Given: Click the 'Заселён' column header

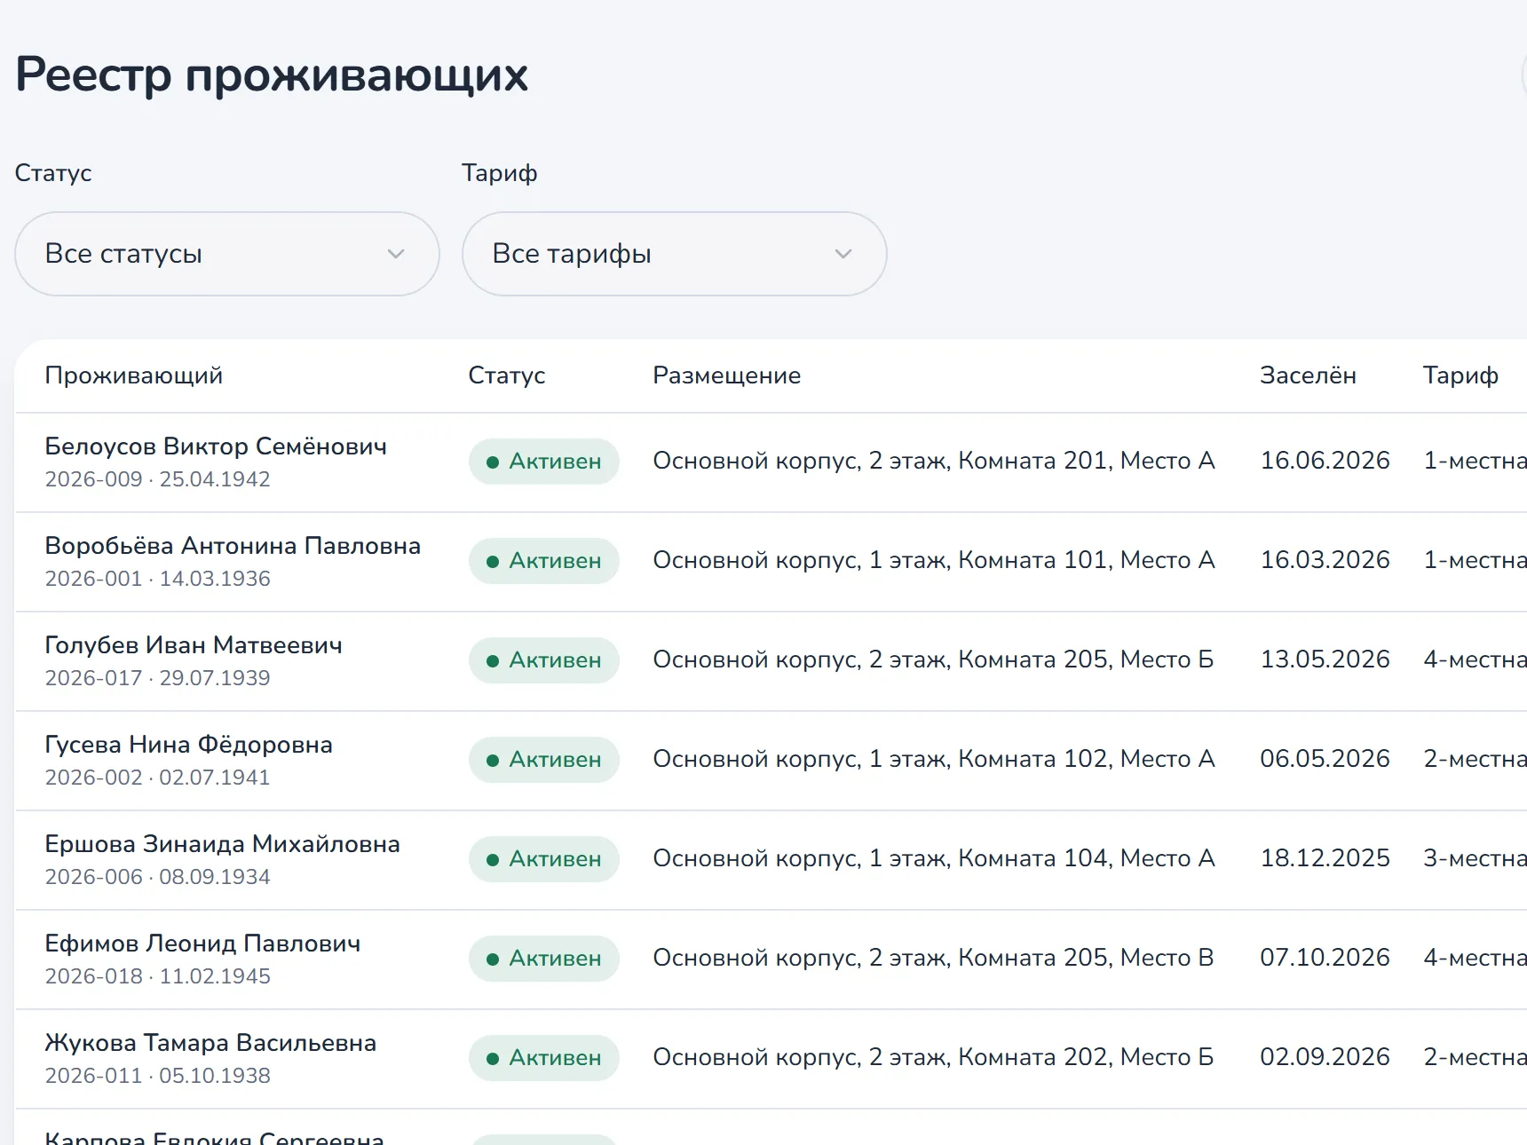Looking at the screenshot, I should point(1309,375).
